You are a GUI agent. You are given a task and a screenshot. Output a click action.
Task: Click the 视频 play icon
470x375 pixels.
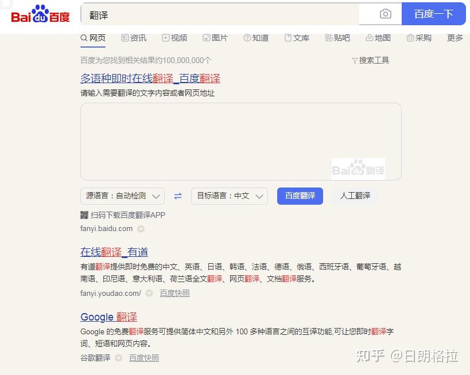point(165,38)
